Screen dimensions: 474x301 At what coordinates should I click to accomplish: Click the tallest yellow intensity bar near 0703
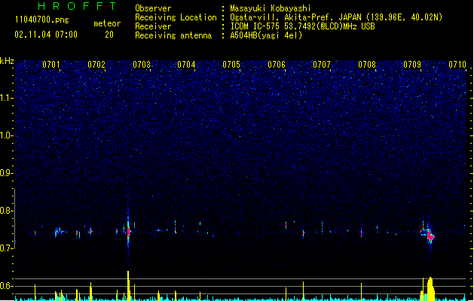coord(128,285)
